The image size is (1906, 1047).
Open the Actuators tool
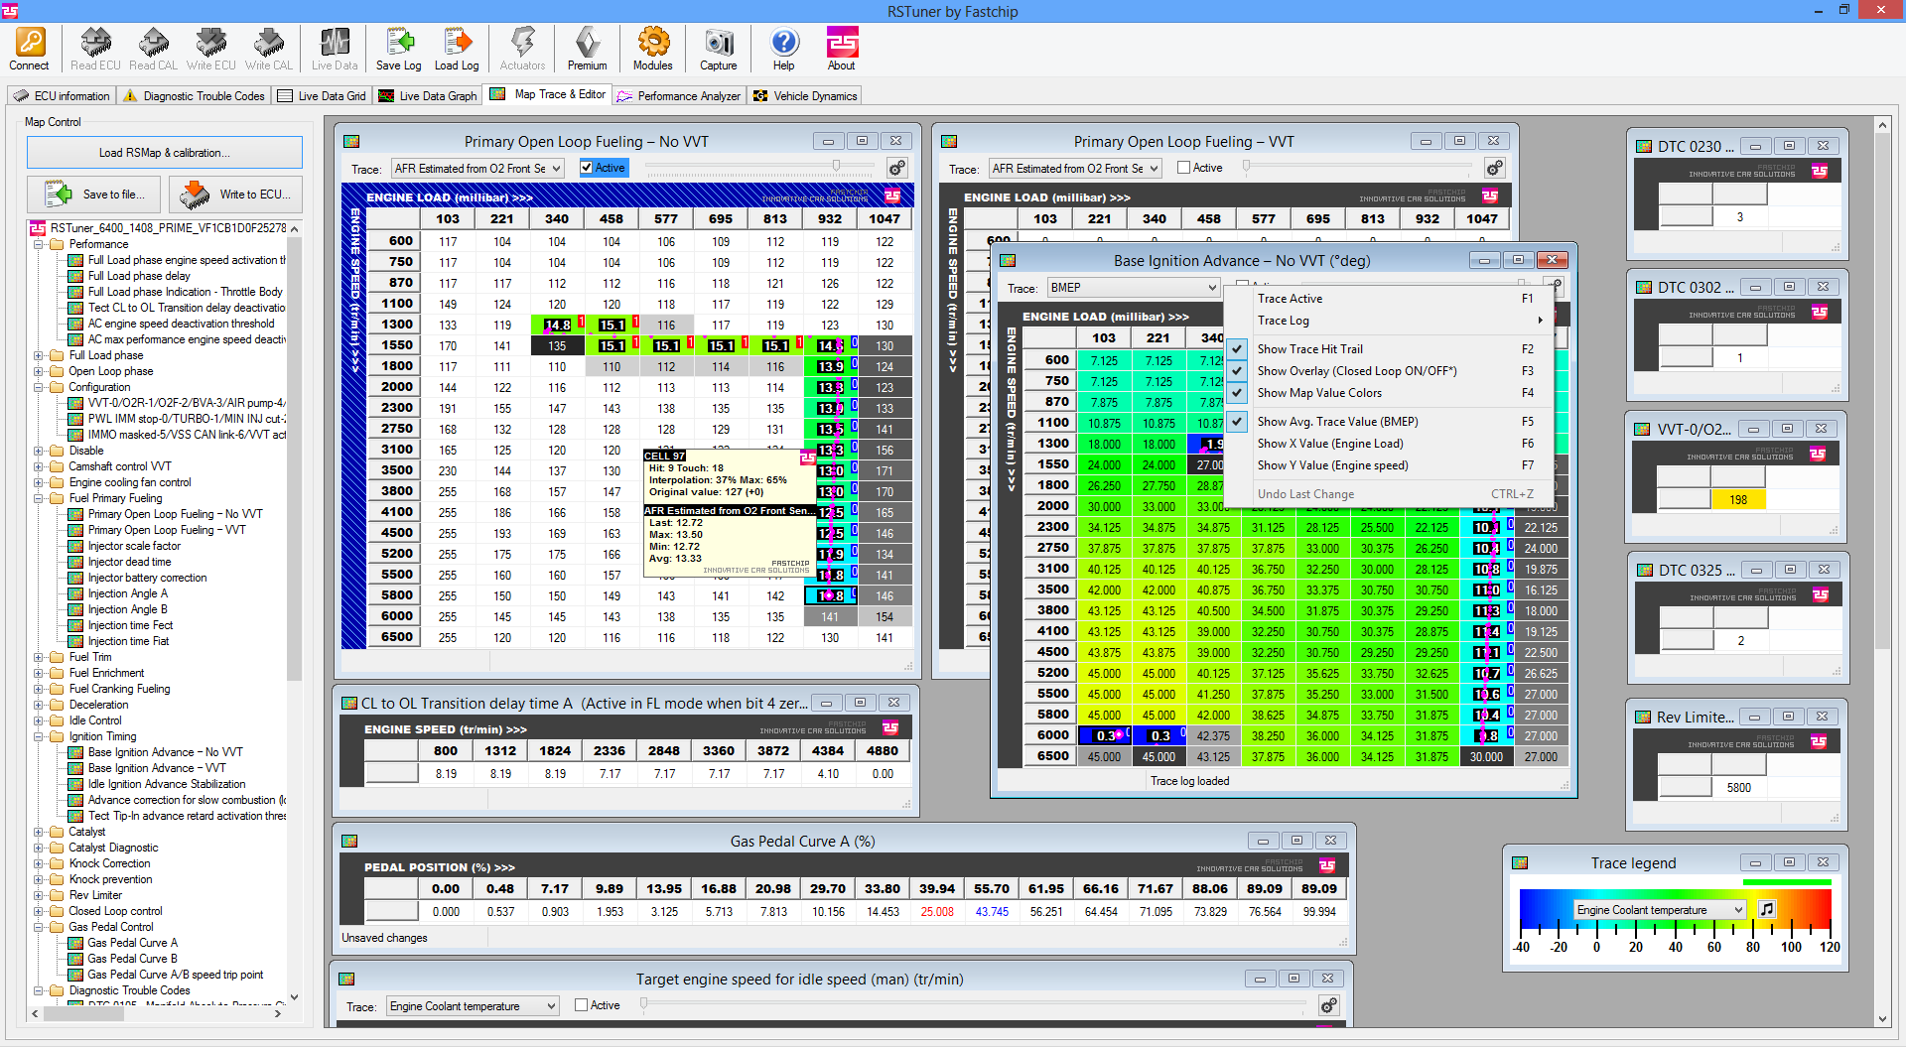[x=522, y=50]
